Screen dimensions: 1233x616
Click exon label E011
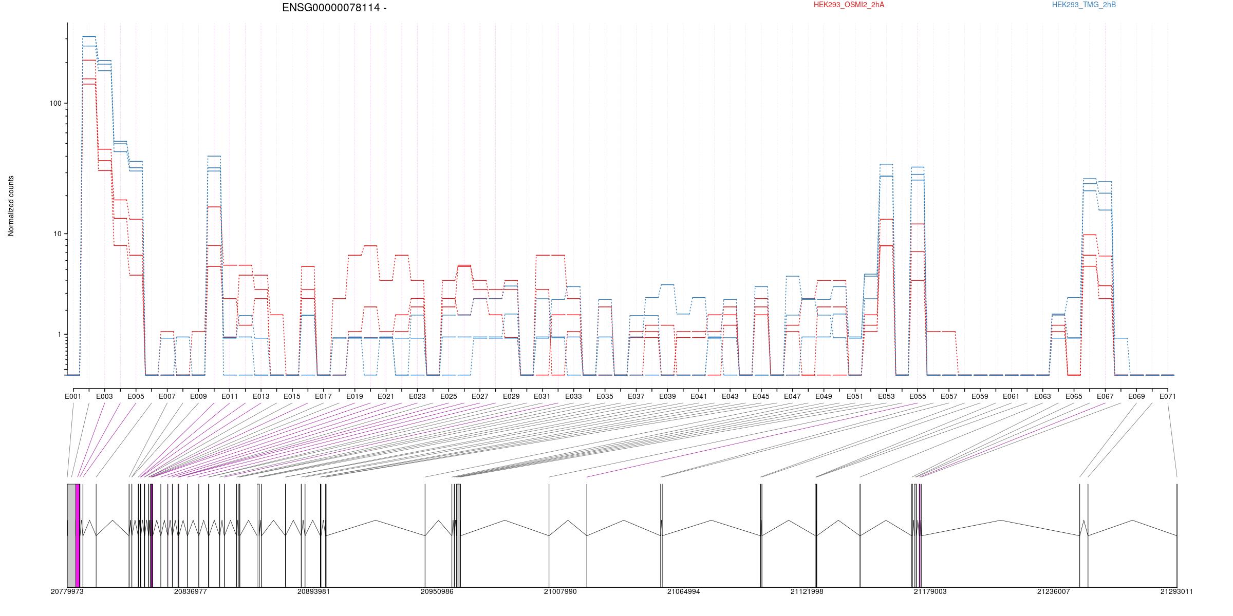pos(230,396)
